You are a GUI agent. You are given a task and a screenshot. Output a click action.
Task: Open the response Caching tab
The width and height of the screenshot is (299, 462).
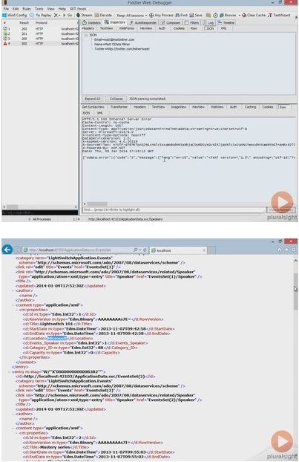point(250,107)
